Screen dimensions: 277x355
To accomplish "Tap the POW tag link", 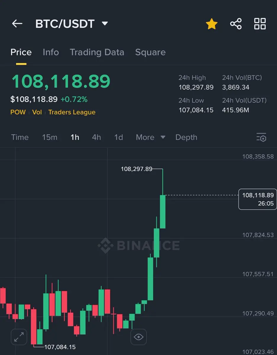I will pyautogui.click(x=18, y=112).
